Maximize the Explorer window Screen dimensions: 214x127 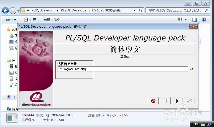197,3
